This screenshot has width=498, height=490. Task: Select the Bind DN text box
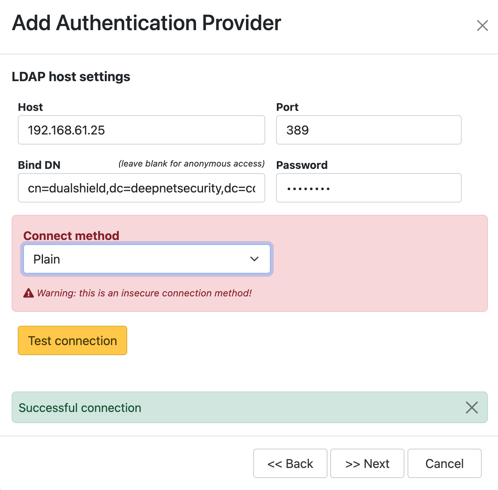[x=141, y=188]
